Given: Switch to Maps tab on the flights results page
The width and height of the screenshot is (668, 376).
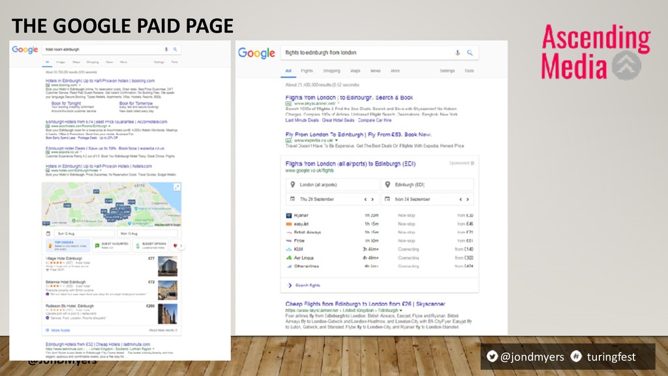Looking at the screenshot, I should [x=356, y=70].
